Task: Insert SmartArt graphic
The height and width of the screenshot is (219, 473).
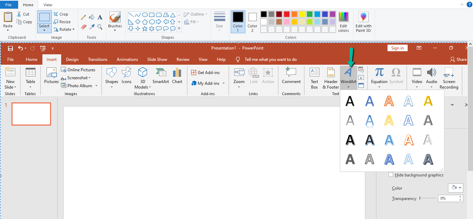Action: 160,76
